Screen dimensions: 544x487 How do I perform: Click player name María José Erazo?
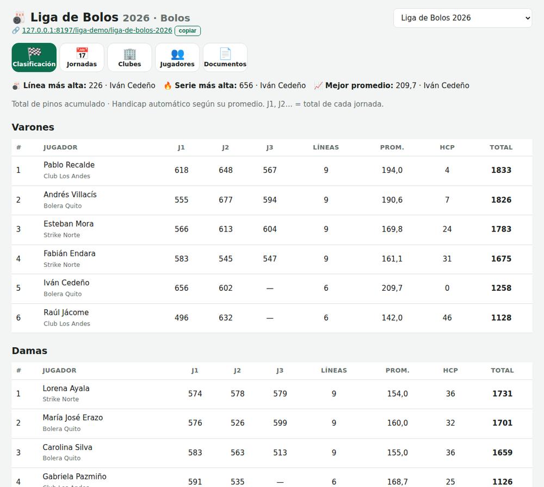[x=72, y=417]
